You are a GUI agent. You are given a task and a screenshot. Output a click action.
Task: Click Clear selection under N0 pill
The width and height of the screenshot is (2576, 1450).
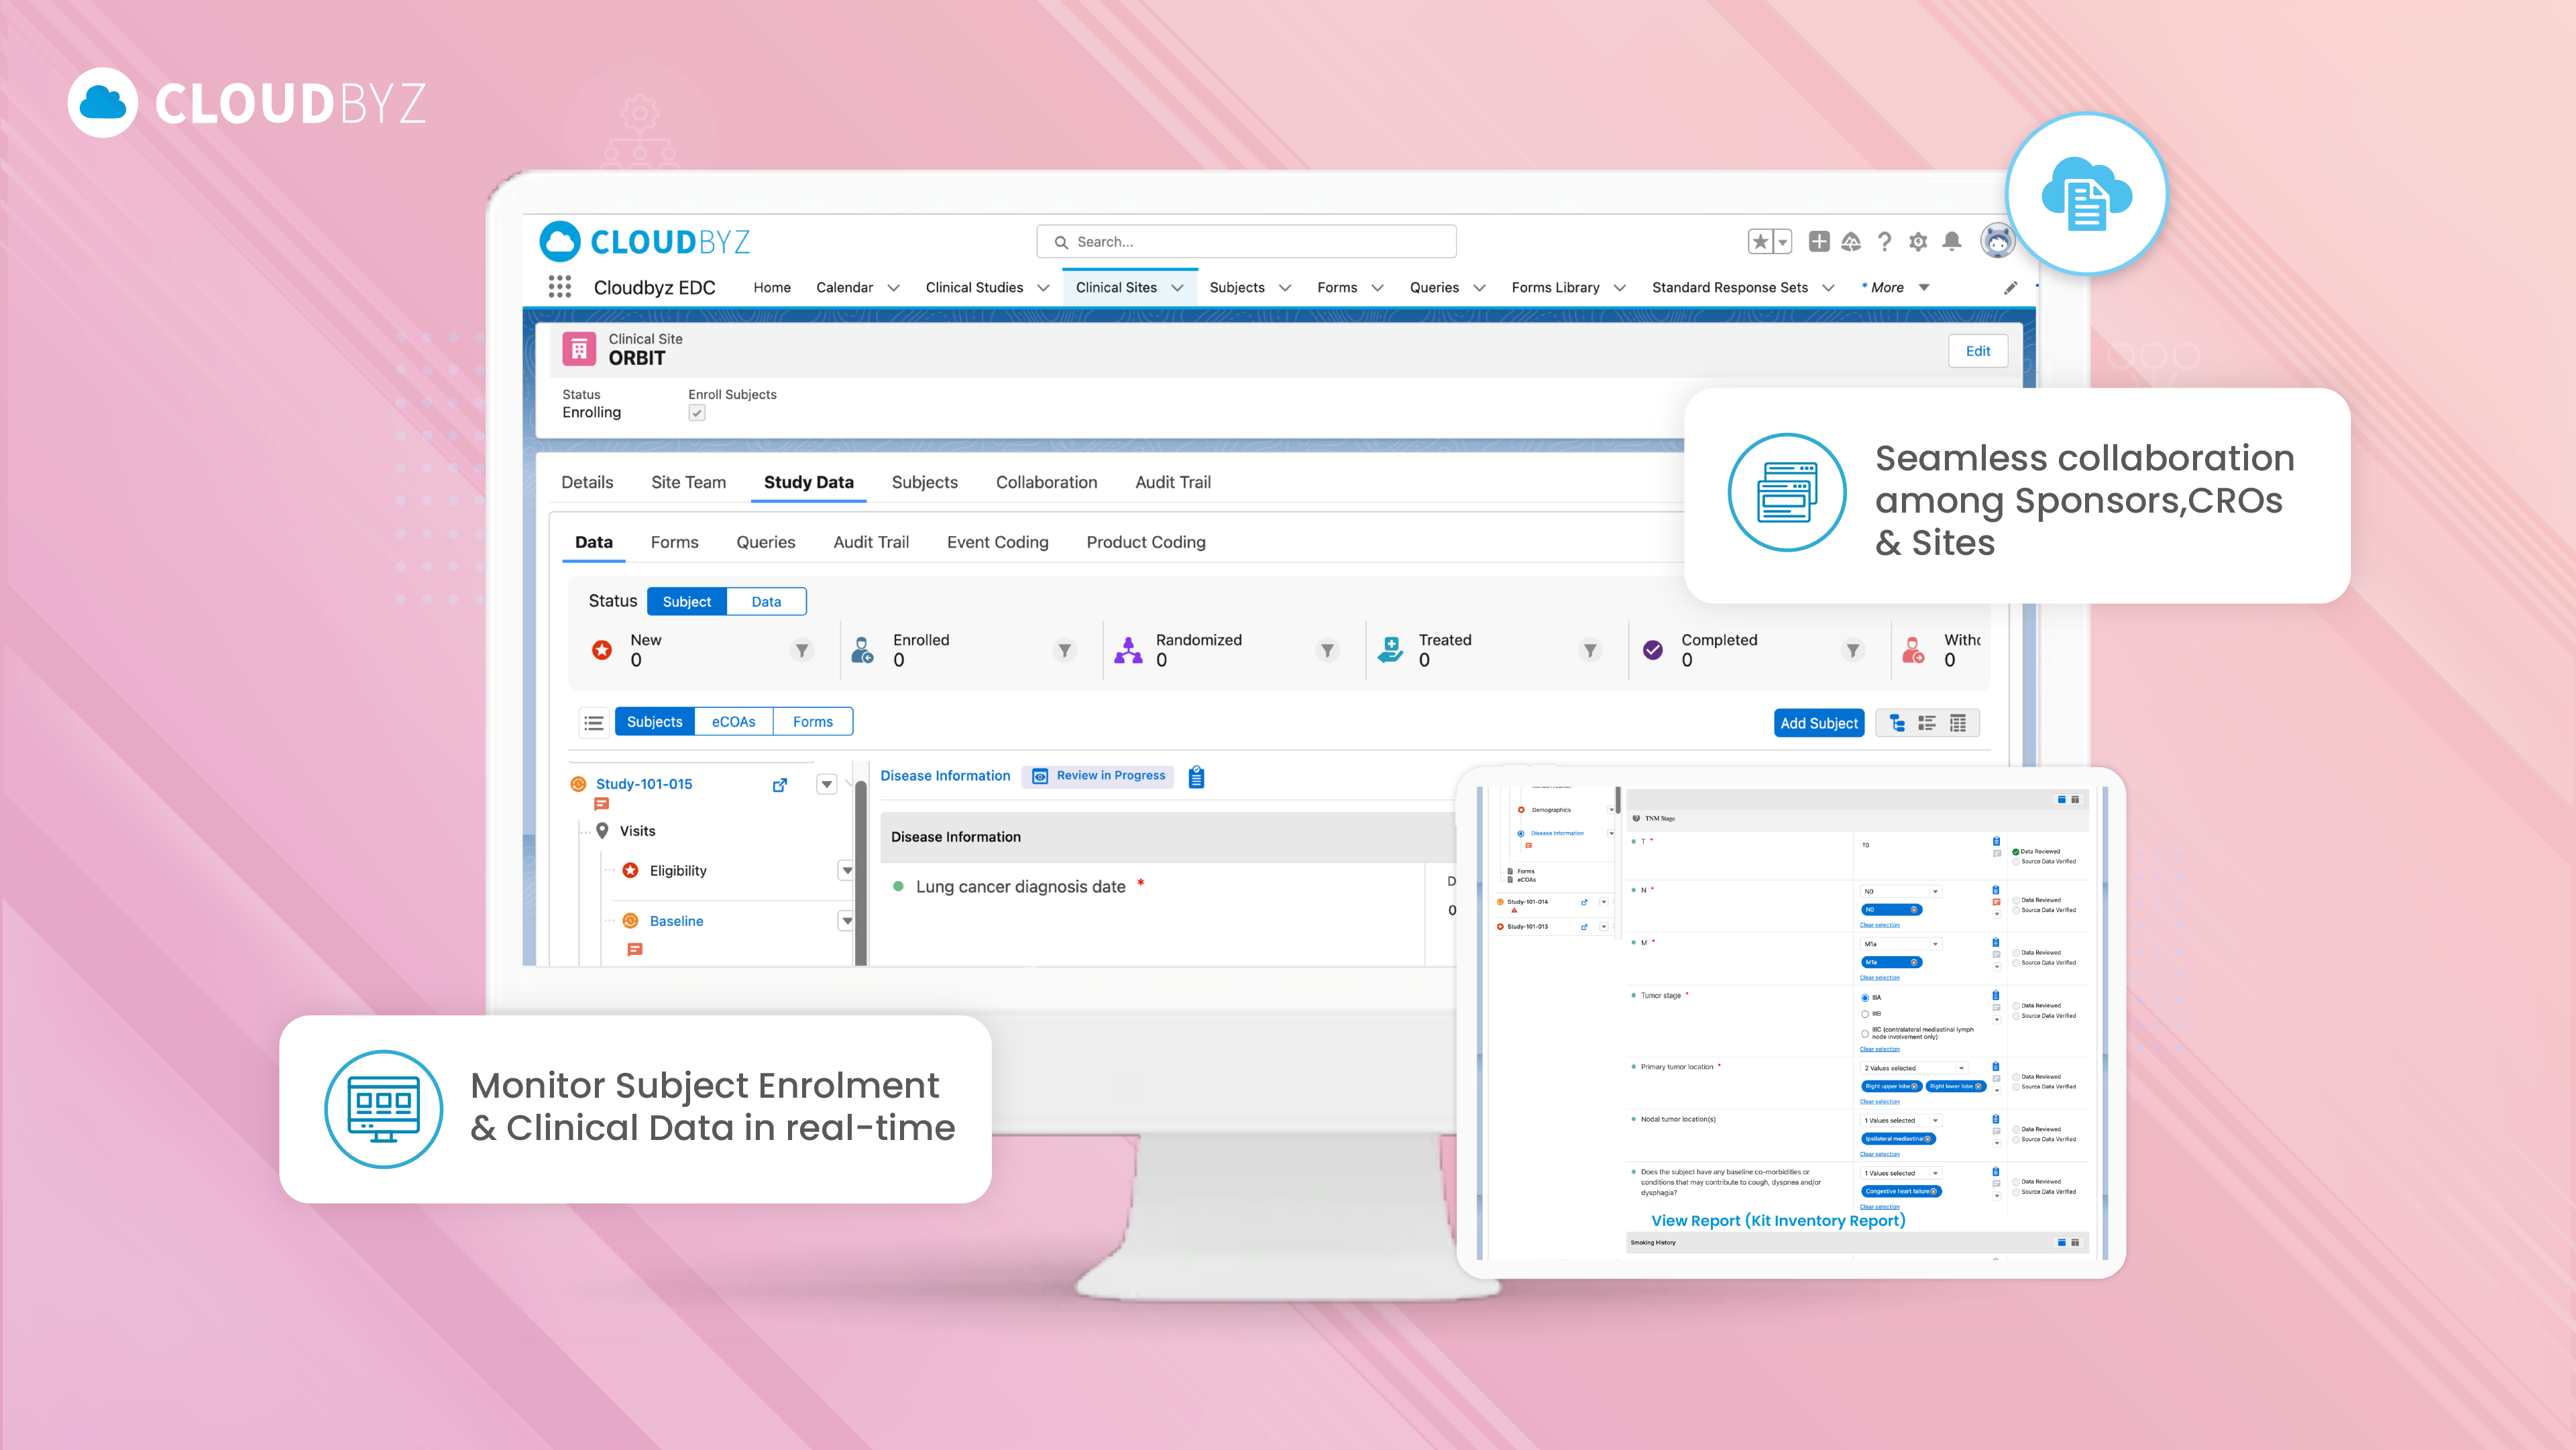click(x=1879, y=926)
